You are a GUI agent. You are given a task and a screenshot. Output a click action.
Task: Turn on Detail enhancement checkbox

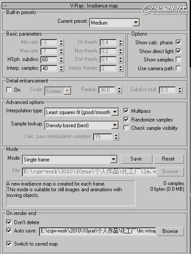[x=9, y=90]
